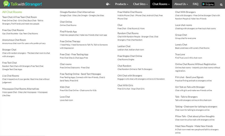Open Lonely Chat
The height and width of the screenshot is (136, 225).
click(x=181, y=45)
